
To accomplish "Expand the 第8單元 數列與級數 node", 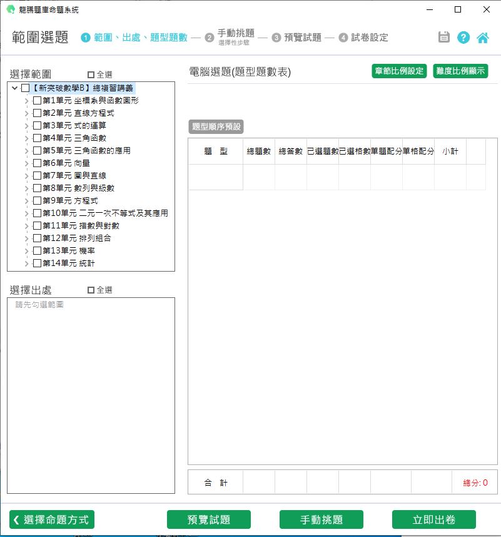I will point(26,188).
